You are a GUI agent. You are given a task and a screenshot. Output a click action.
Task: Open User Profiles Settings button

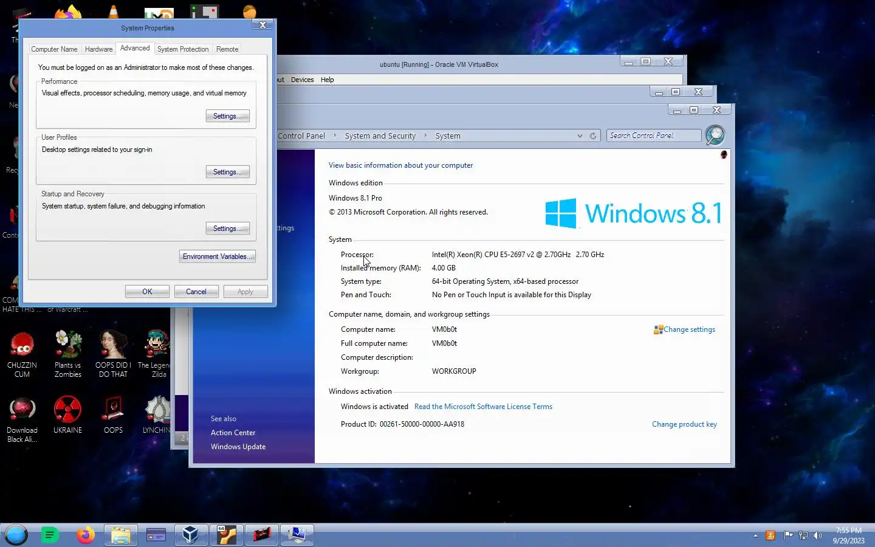228,172
